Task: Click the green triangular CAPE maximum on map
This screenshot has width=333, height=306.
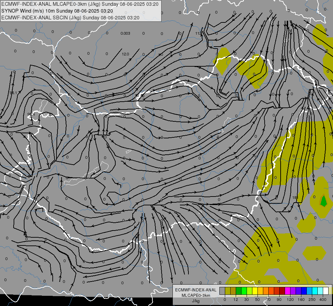Action: tap(323, 201)
